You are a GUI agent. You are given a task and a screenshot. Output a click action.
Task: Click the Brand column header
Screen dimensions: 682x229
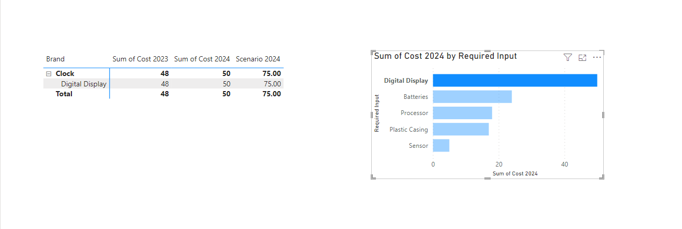click(55, 59)
